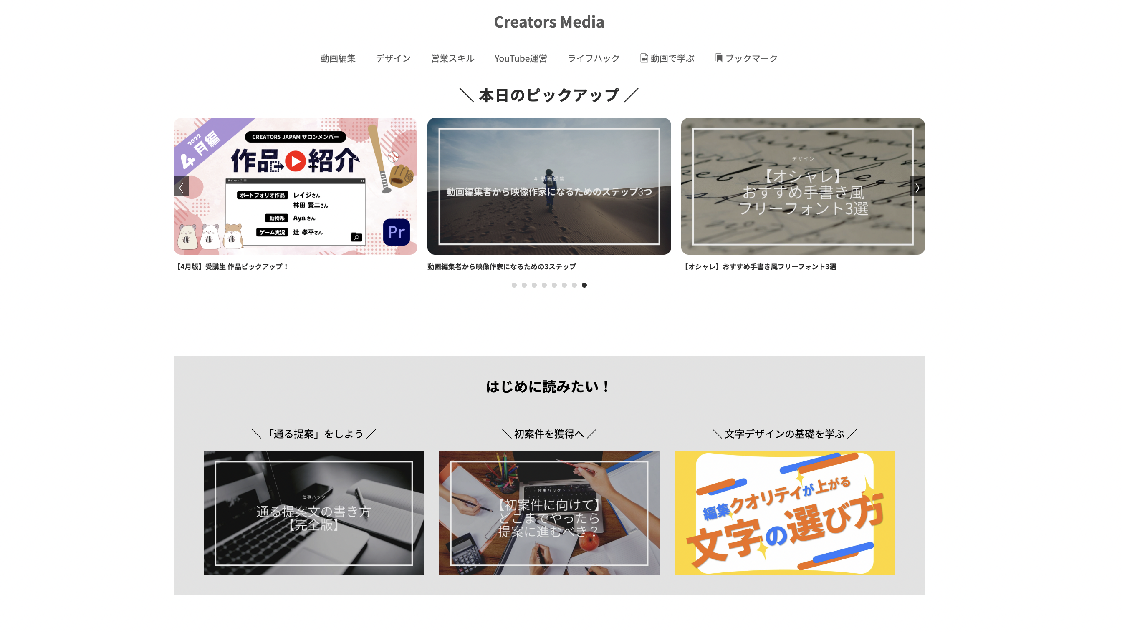Click carousel dot indicator page 8
Viewport: 1122px width, 632px height.
tap(584, 285)
